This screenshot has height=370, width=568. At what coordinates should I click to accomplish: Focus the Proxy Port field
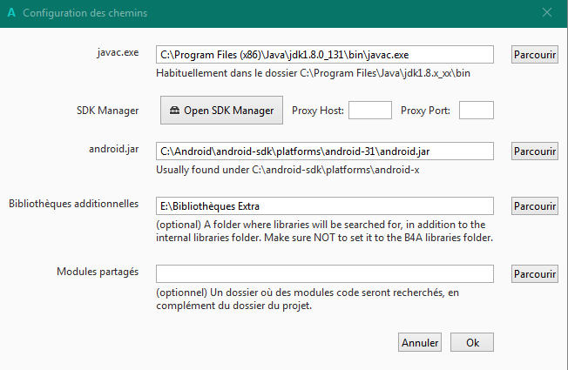[477, 110]
